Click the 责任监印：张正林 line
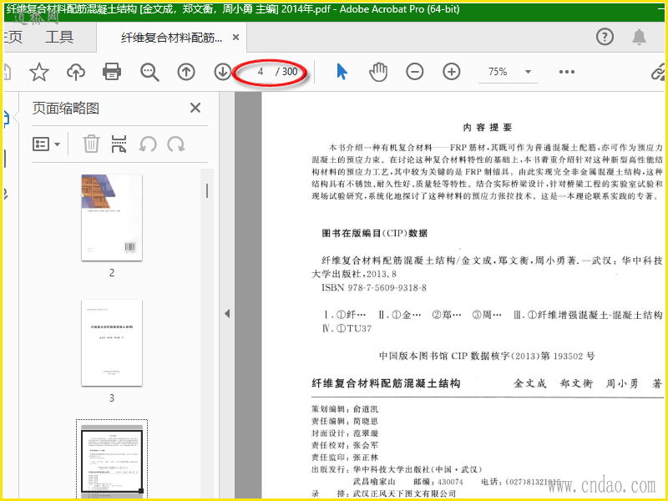 pyautogui.click(x=345, y=457)
